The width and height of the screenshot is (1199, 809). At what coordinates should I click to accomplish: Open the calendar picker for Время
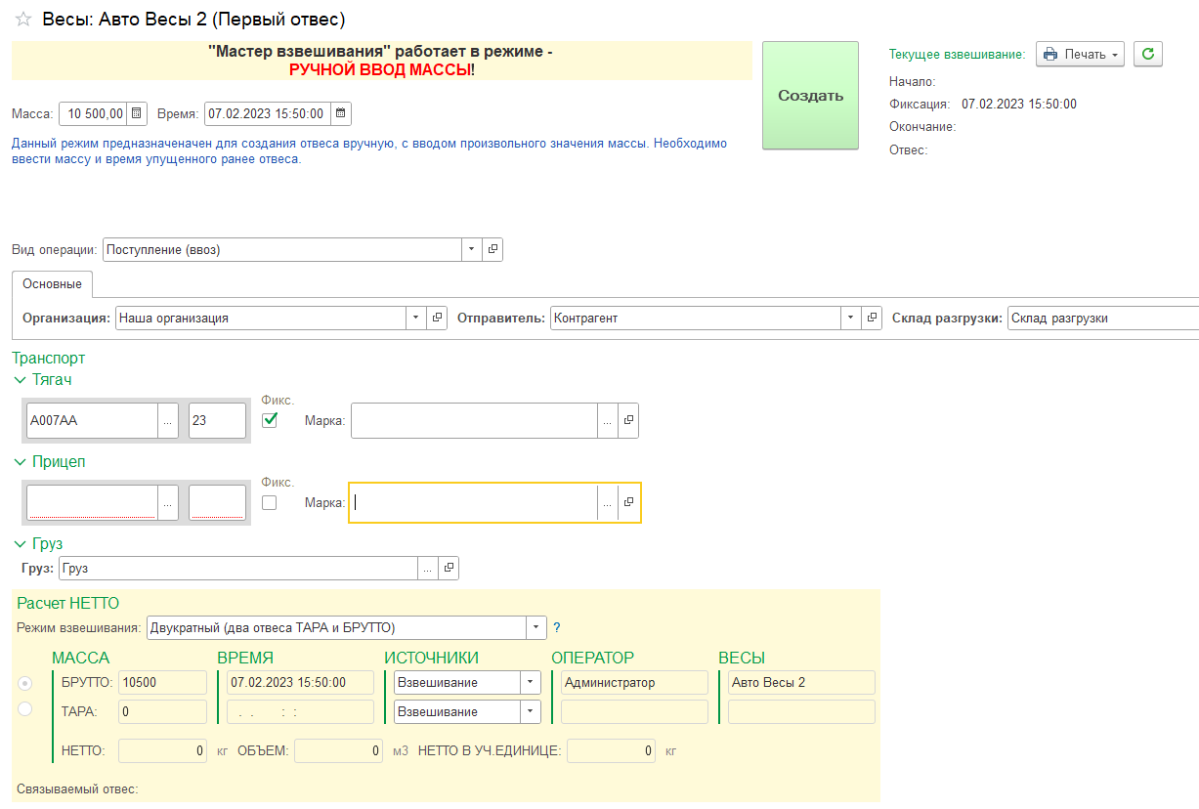pos(341,114)
